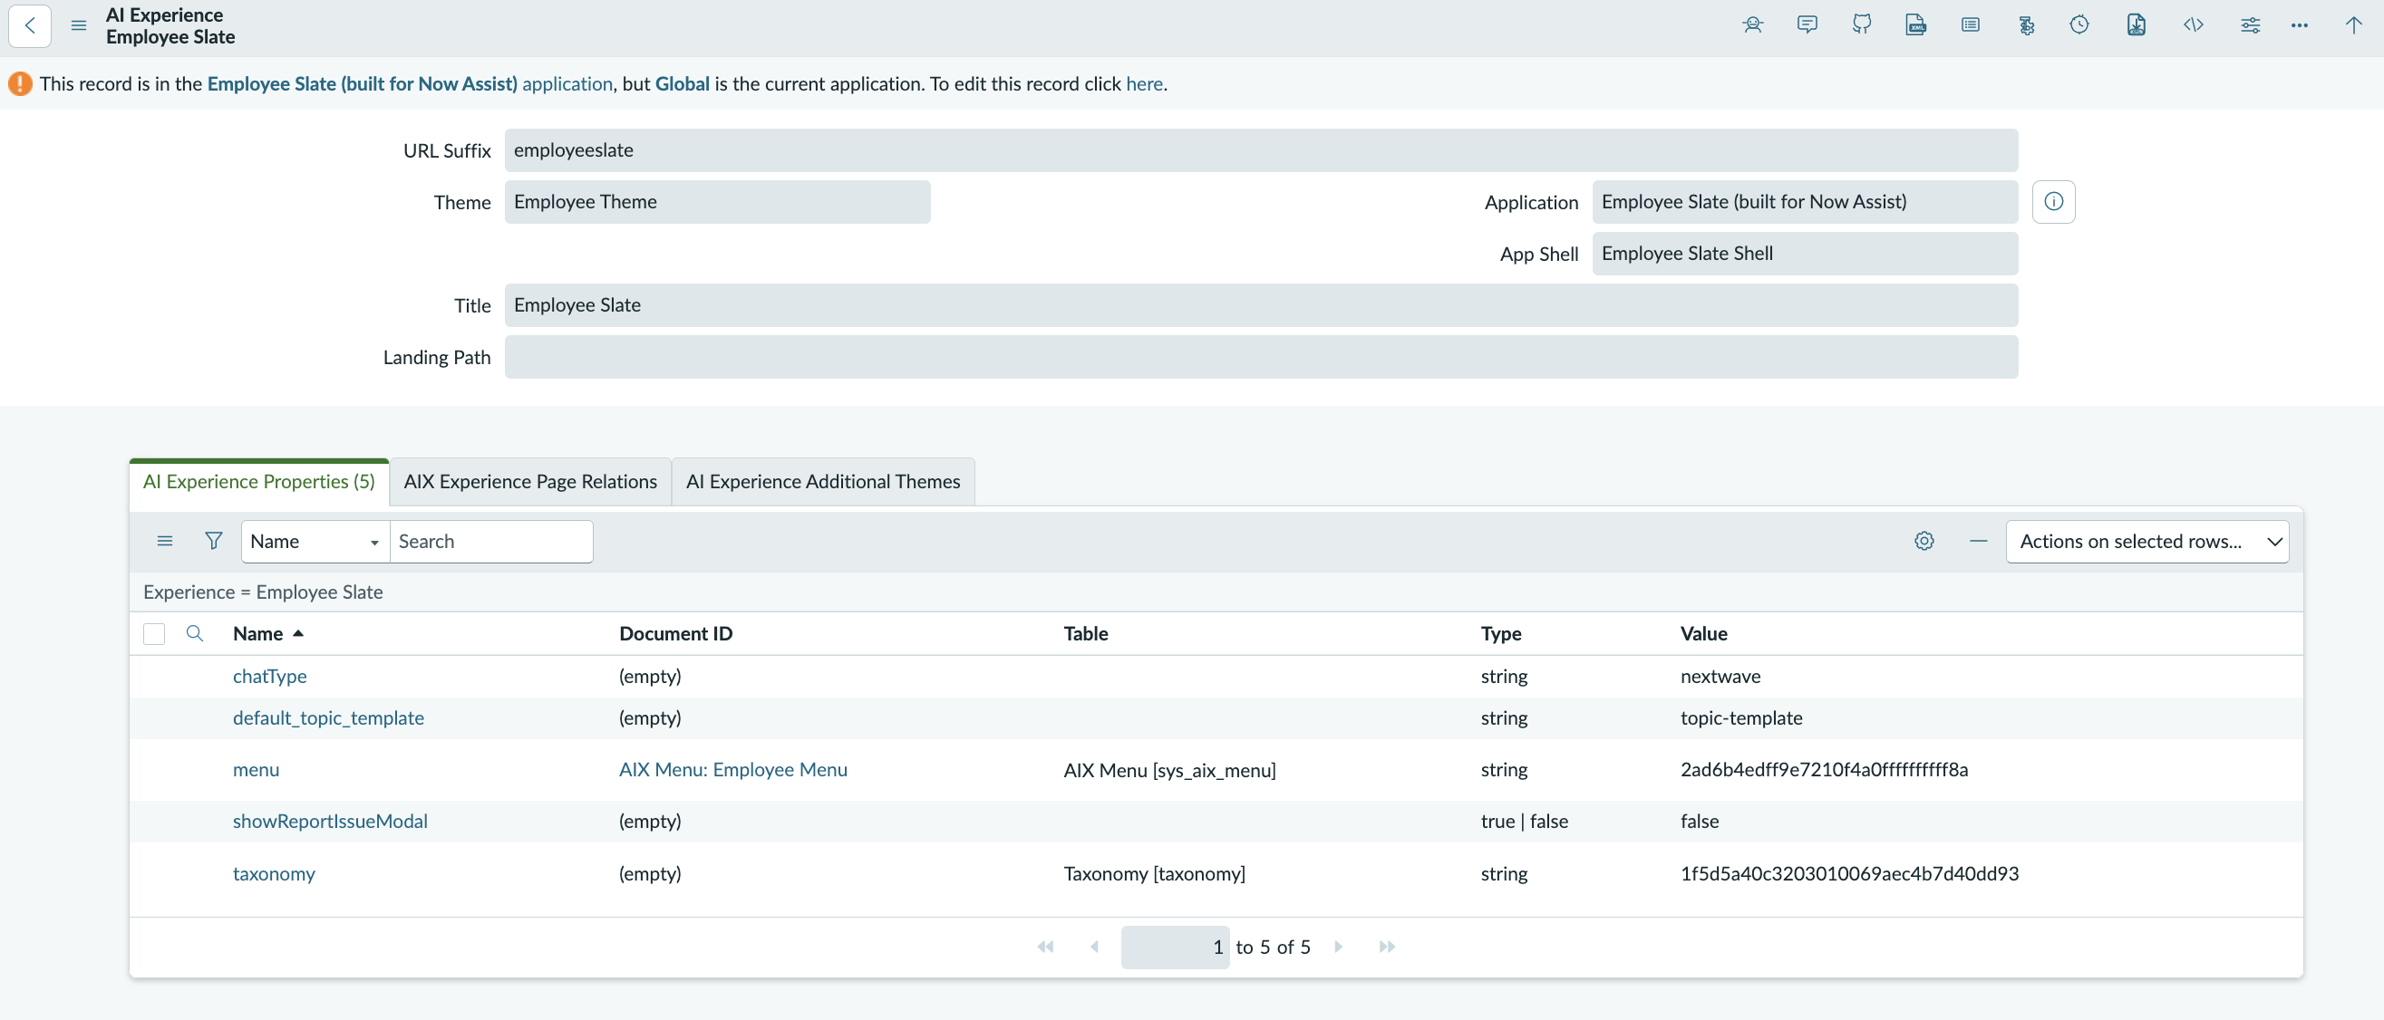Click the Application field

pyautogui.click(x=1805, y=202)
